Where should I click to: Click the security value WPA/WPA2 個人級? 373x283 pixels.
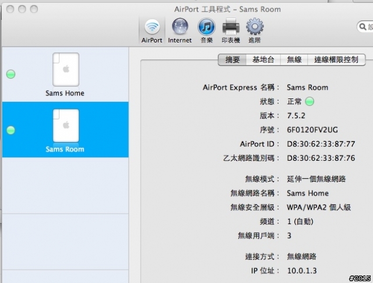pos(319,207)
